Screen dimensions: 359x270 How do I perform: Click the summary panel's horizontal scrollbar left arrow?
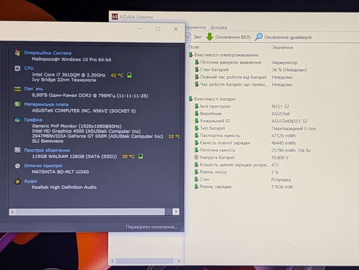point(12,212)
